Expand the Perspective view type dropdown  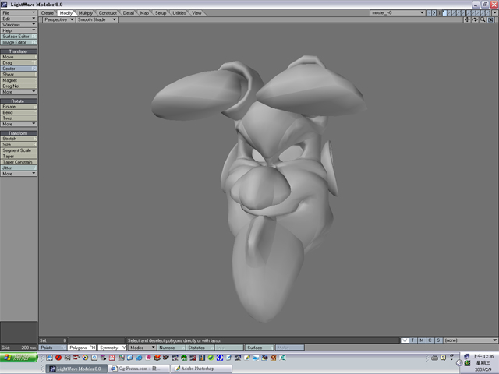58,19
